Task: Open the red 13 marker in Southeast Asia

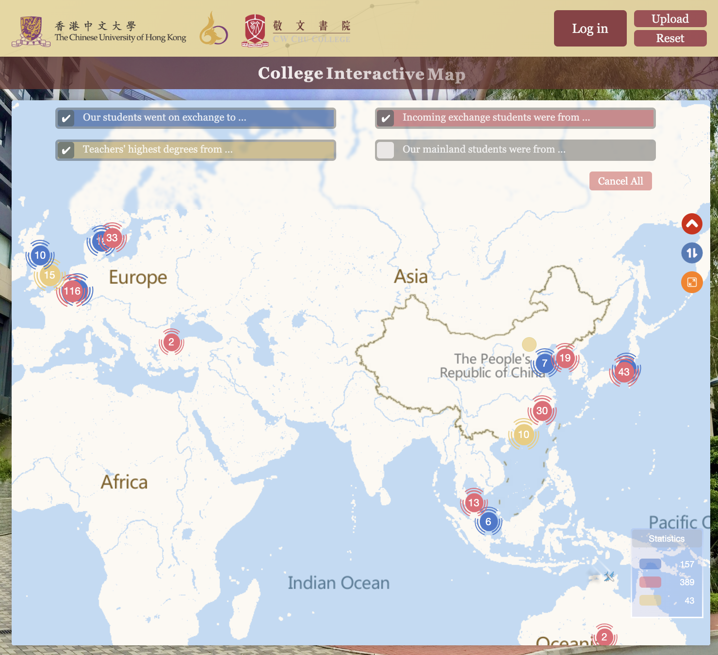Action: coord(474,503)
